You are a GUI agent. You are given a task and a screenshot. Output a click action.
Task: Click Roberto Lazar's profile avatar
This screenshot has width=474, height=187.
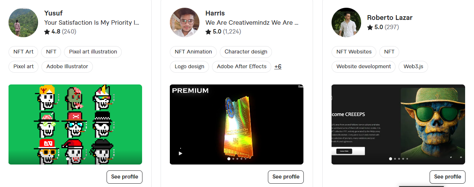click(x=346, y=22)
